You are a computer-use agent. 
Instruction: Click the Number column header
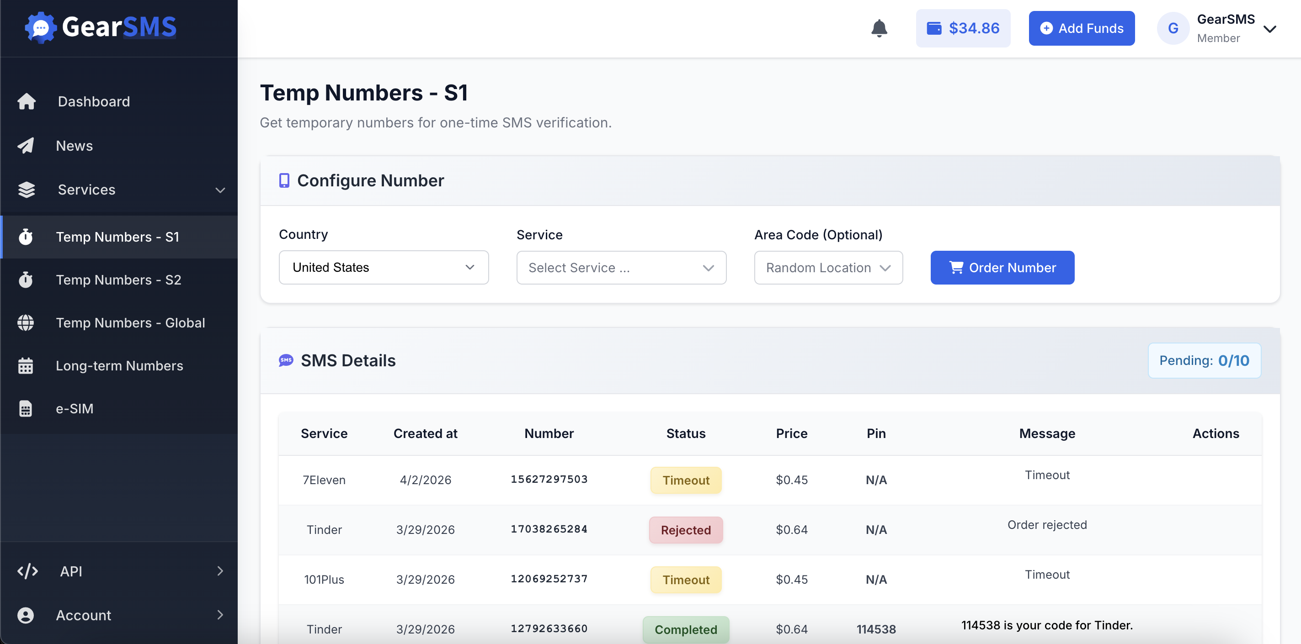pyautogui.click(x=549, y=433)
